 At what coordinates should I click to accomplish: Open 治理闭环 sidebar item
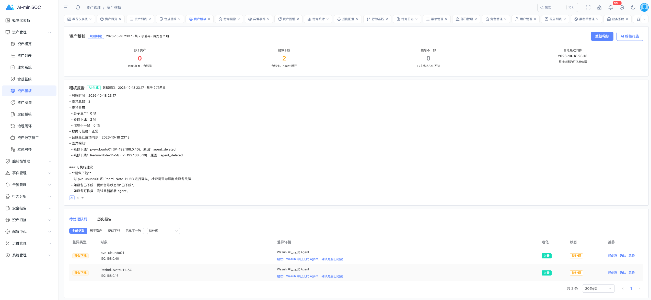(29, 126)
